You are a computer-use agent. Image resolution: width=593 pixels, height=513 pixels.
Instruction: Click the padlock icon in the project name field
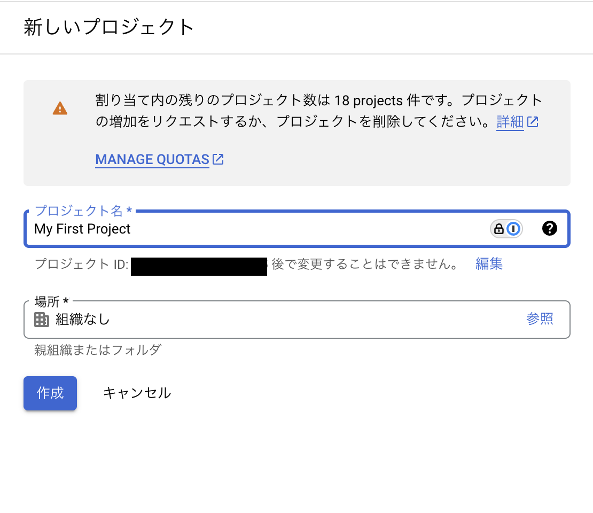pyautogui.click(x=498, y=229)
